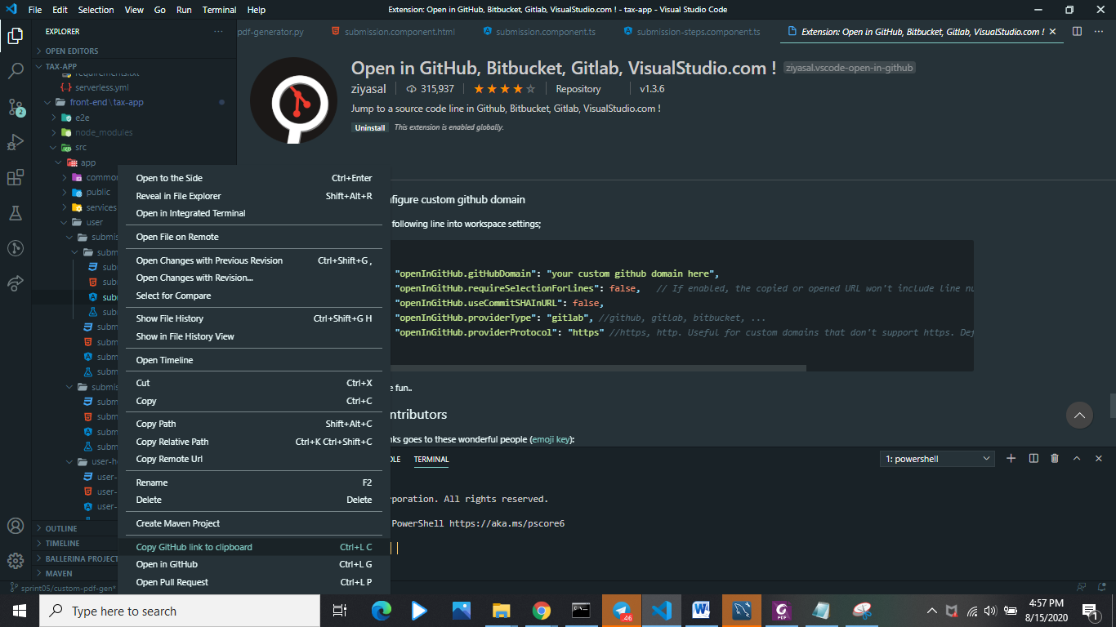Choose Rename from the context menu
This screenshot has height=627, width=1116.
click(254, 482)
